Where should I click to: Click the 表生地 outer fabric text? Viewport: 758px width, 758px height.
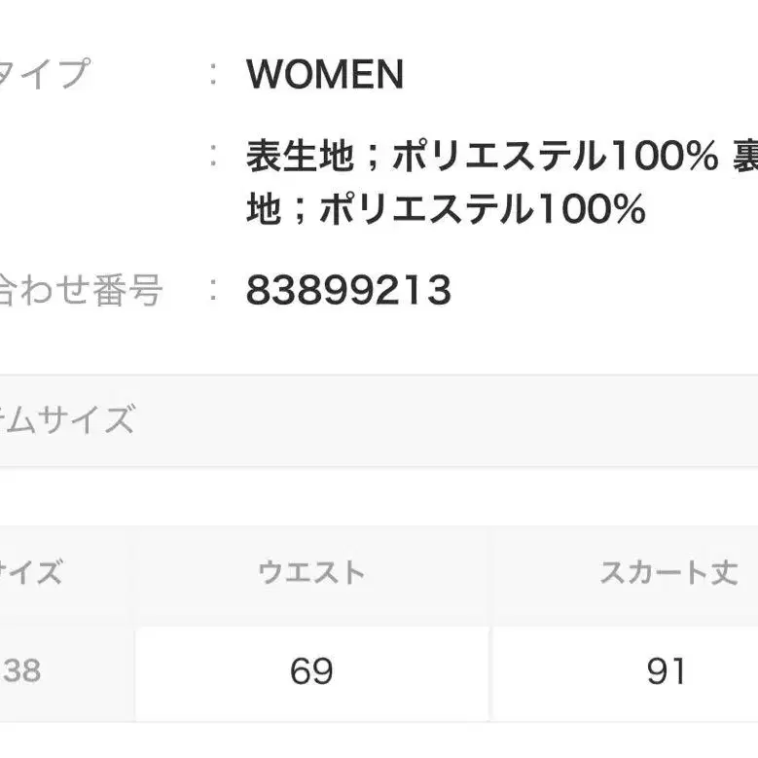tap(282, 156)
